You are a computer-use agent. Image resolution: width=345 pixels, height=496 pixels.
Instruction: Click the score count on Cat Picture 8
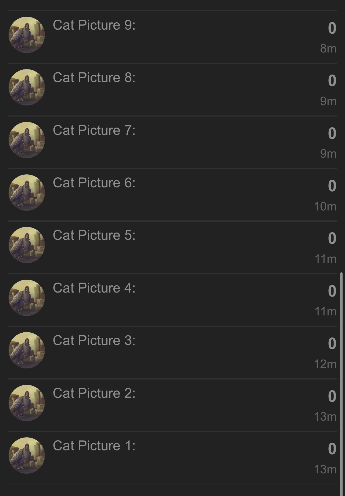pyautogui.click(x=332, y=81)
